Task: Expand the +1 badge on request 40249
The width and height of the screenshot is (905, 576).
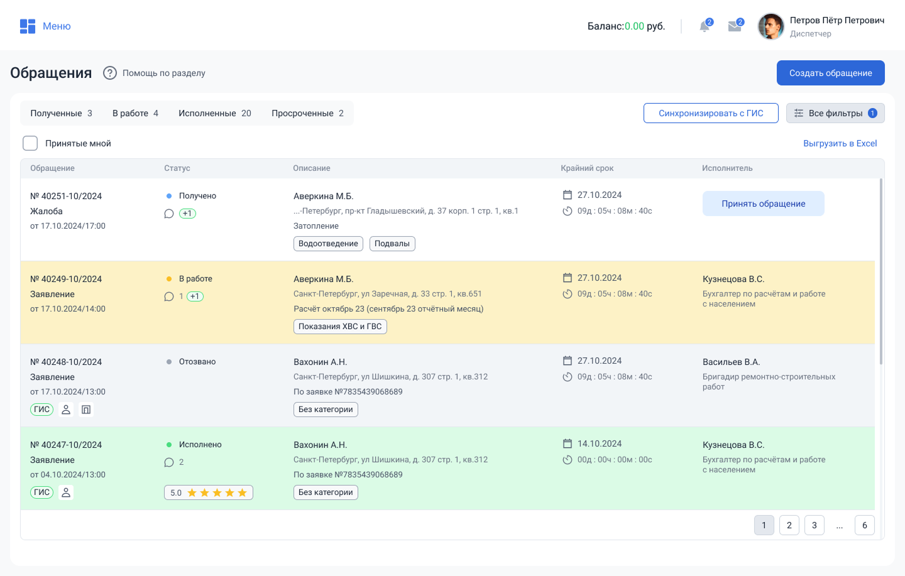Action: point(195,296)
